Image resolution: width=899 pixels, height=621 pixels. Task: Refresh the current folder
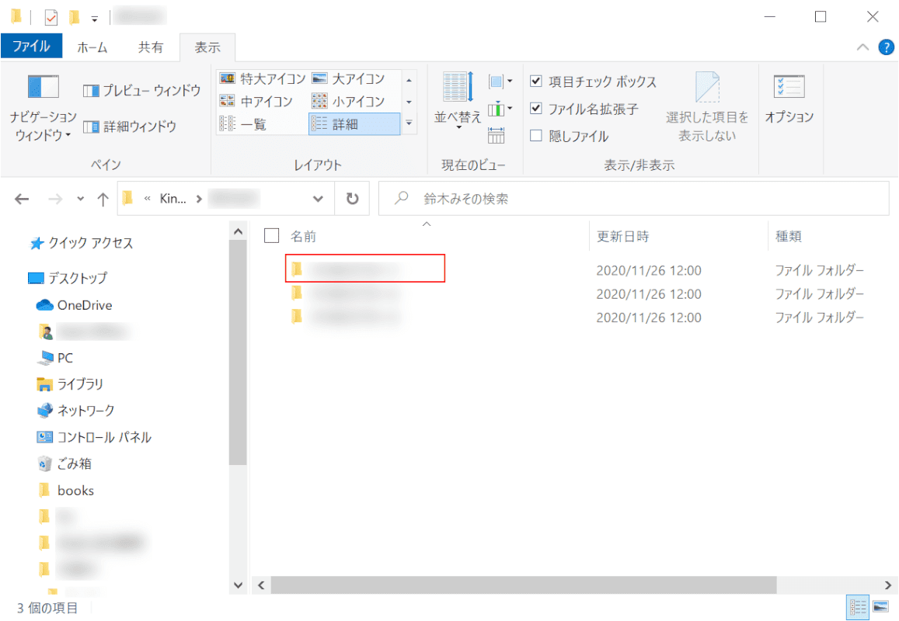[x=352, y=199]
